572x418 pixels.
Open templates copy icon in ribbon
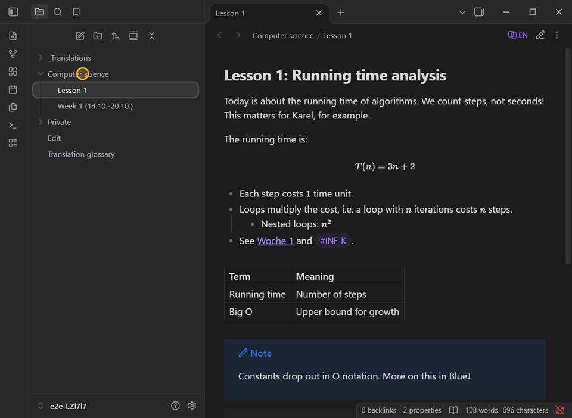13,107
